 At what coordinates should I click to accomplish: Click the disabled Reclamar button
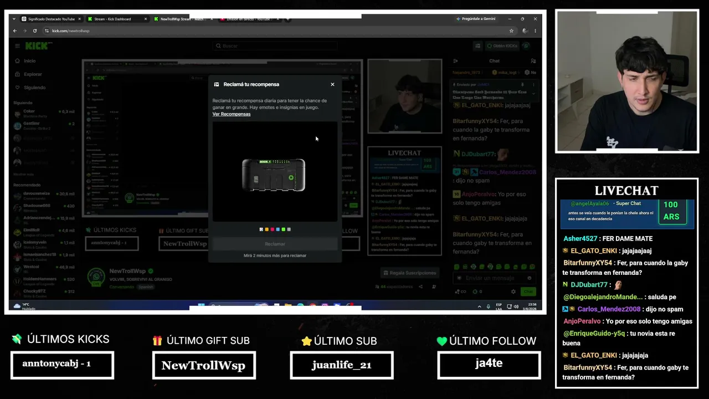click(275, 244)
